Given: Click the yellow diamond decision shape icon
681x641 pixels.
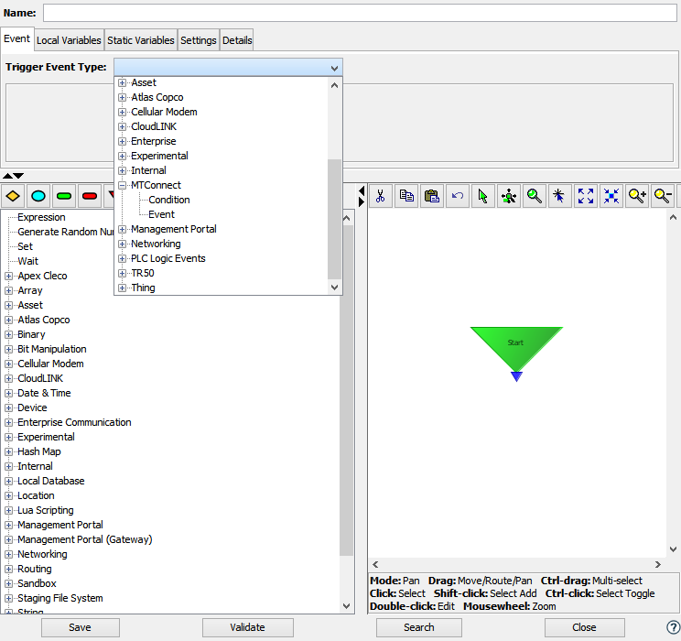Looking at the screenshot, I should pos(13,195).
